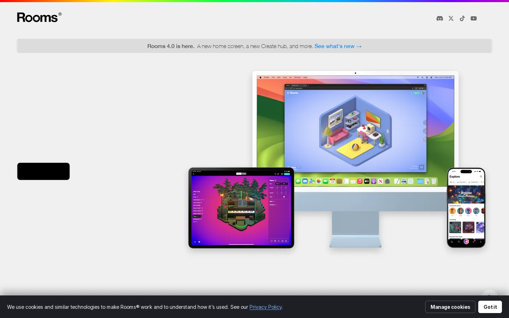Viewport: 509px width, 318px height.
Task: Click the Manage cookies button
Action: (450, 307)
